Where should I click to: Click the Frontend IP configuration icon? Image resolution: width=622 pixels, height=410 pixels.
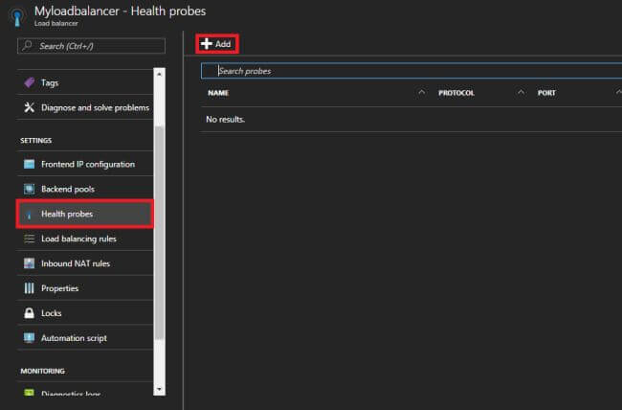pos(30,164)
